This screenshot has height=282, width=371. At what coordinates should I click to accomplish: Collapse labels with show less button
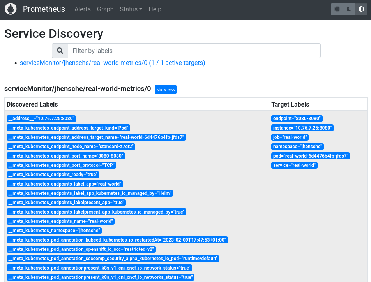166,89
